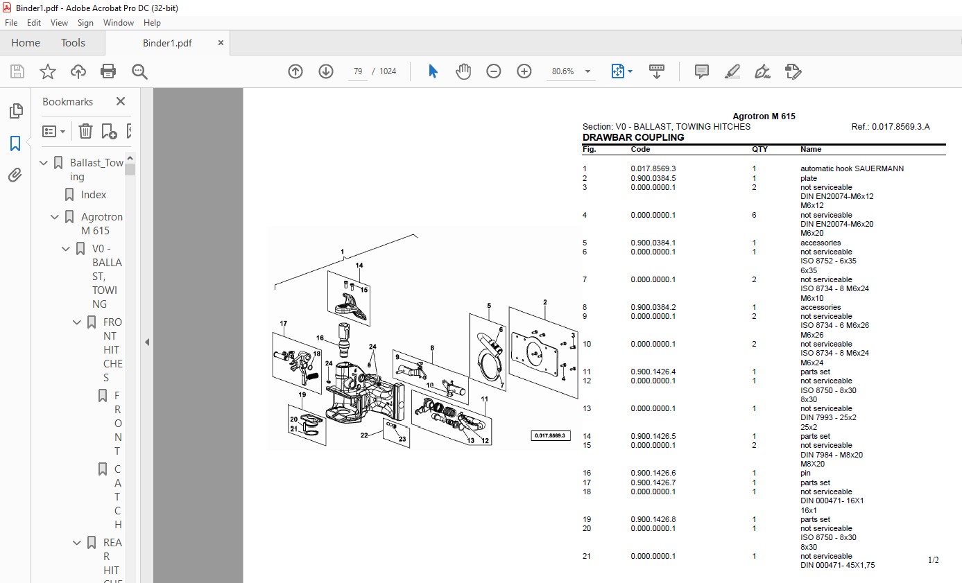Click the 'automatic hook SAUERMANN' part name

pos(852,168)
